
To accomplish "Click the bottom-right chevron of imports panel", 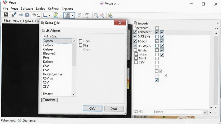I will (x=216, y=113).
